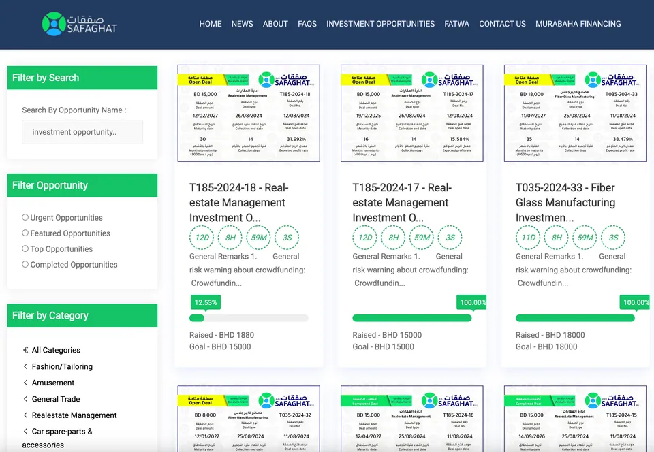The image size is (654, 452).
Task: Click chevron beside Amusement
Action: pyautogui.click(x=25, y=383)
